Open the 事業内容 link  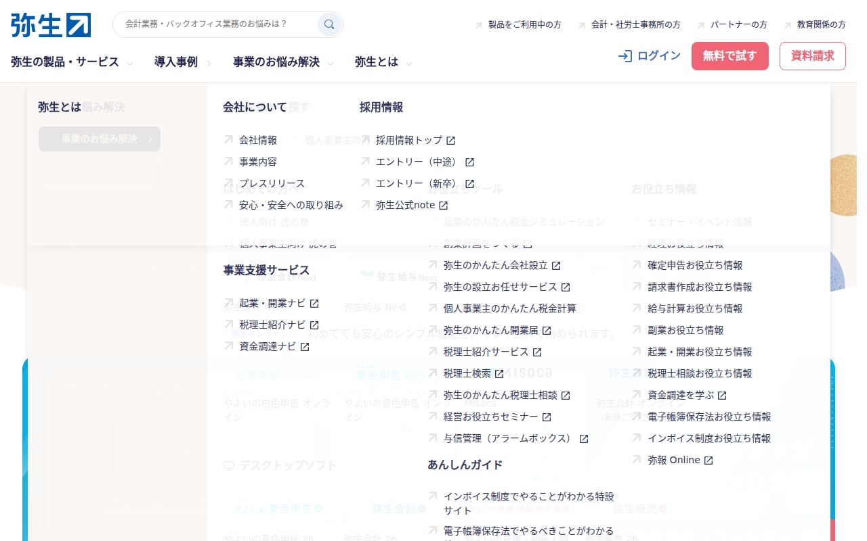258,162
